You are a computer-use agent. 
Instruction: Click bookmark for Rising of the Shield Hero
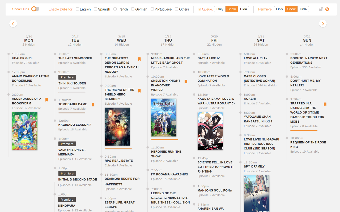139,91
